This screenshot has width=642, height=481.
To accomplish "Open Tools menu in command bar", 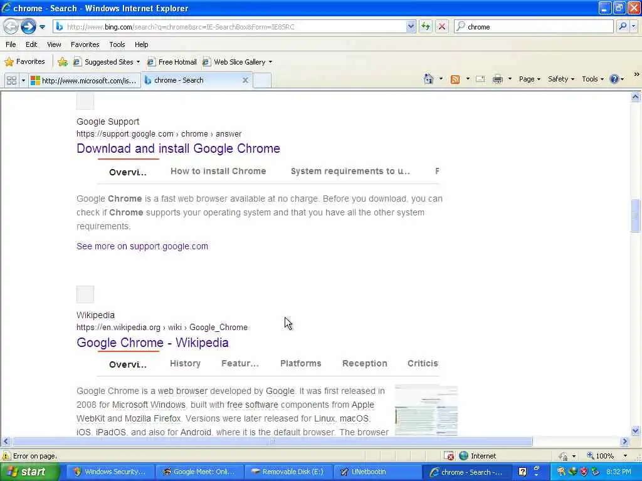I will pyautogui.click(x=593, y=79).
